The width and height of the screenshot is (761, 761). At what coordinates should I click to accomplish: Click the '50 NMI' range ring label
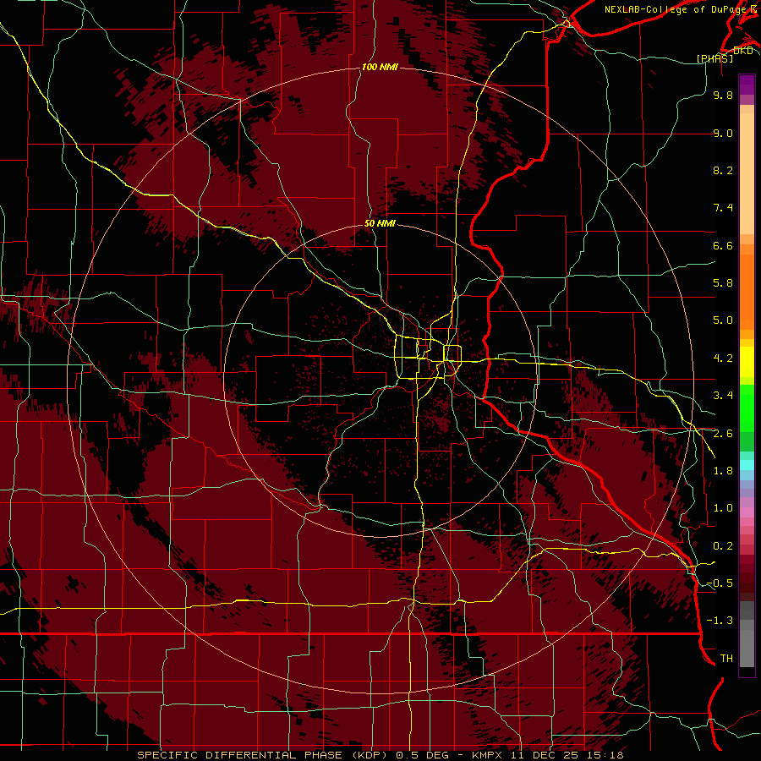[x=380, y=224]
